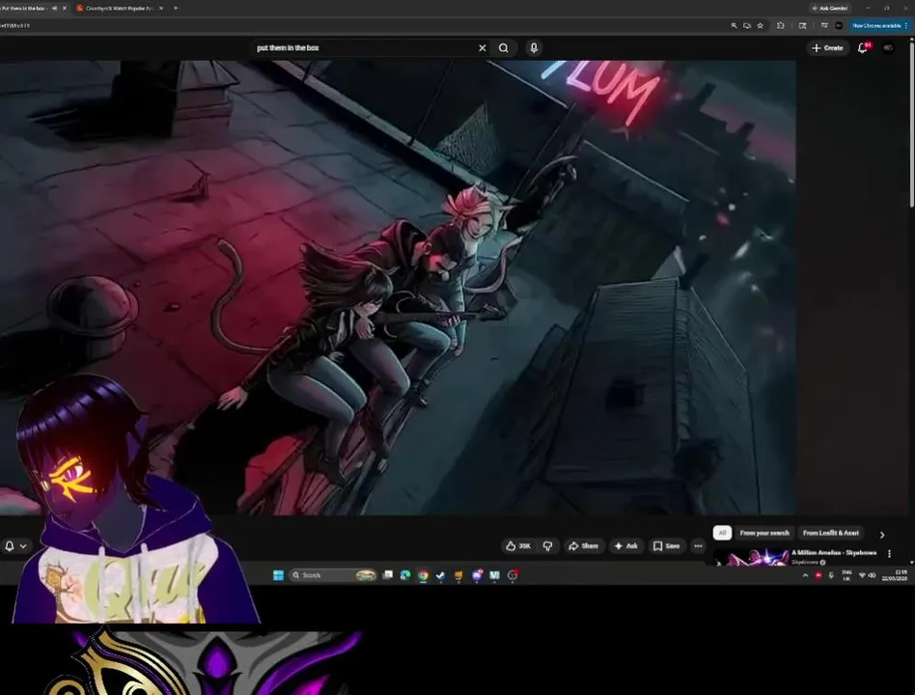The image size is (915, 695).
Task: Clear the YouTube search box with X
Action: click(482, 48)
